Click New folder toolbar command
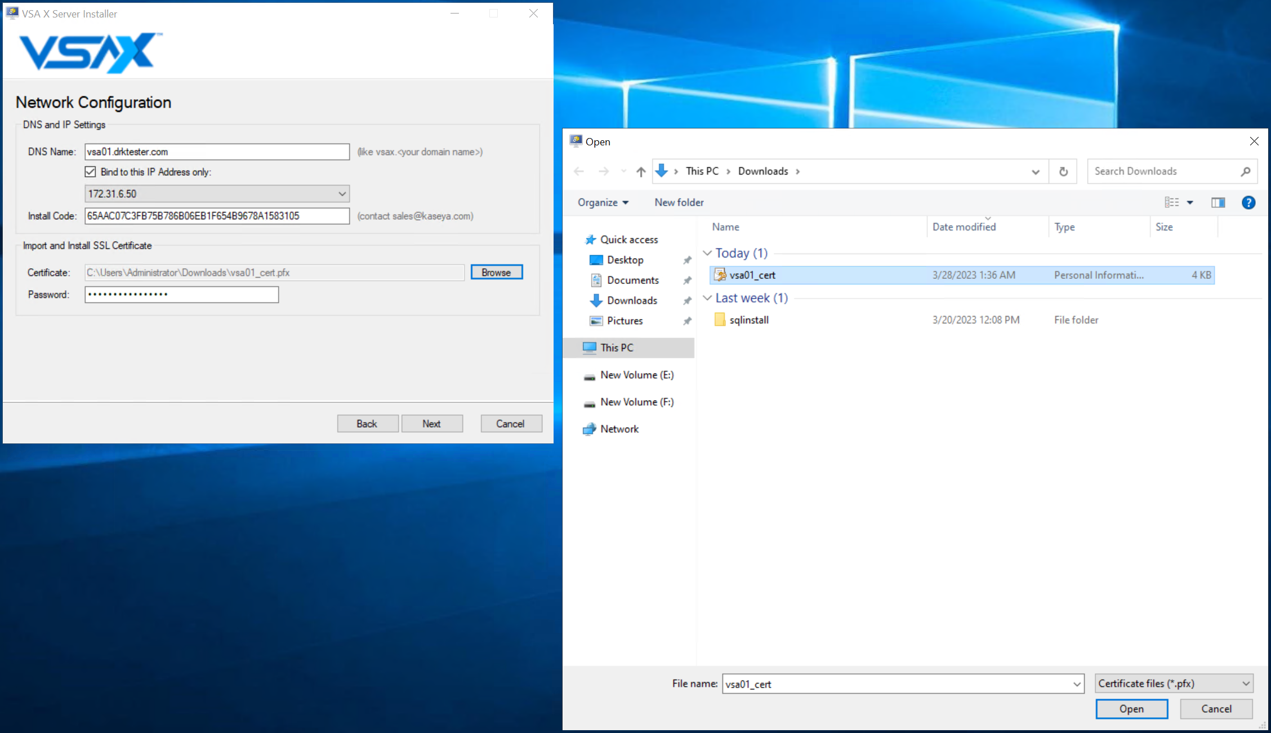 coord(679,202)
